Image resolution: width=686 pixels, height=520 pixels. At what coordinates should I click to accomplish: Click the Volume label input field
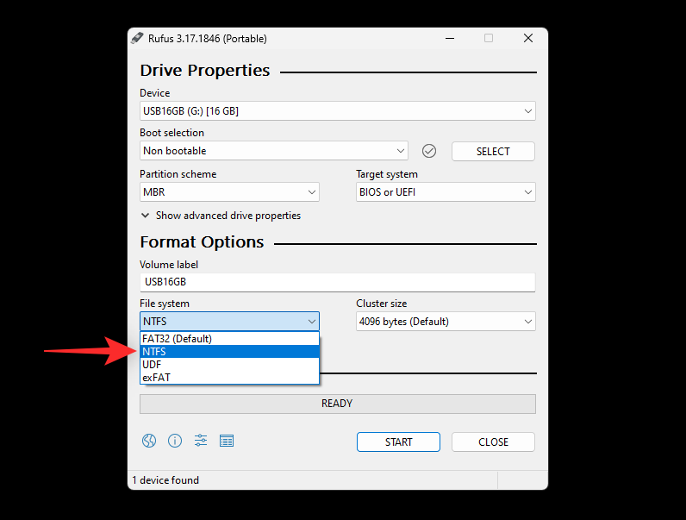pos(337,282)
